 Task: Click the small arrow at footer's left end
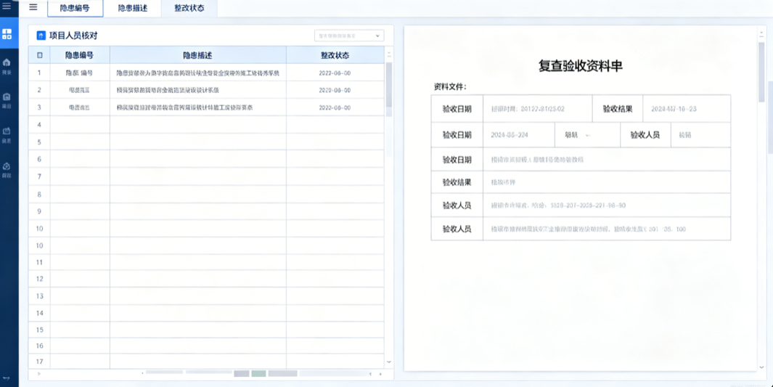39,374
